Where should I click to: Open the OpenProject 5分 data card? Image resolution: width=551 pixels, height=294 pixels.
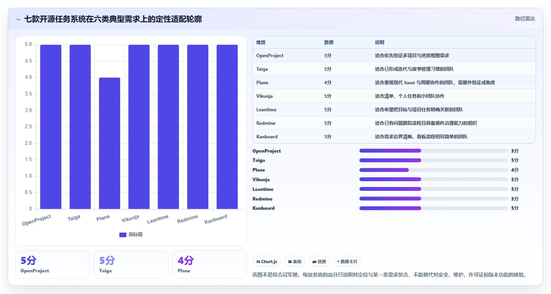[x=52, y=264]
